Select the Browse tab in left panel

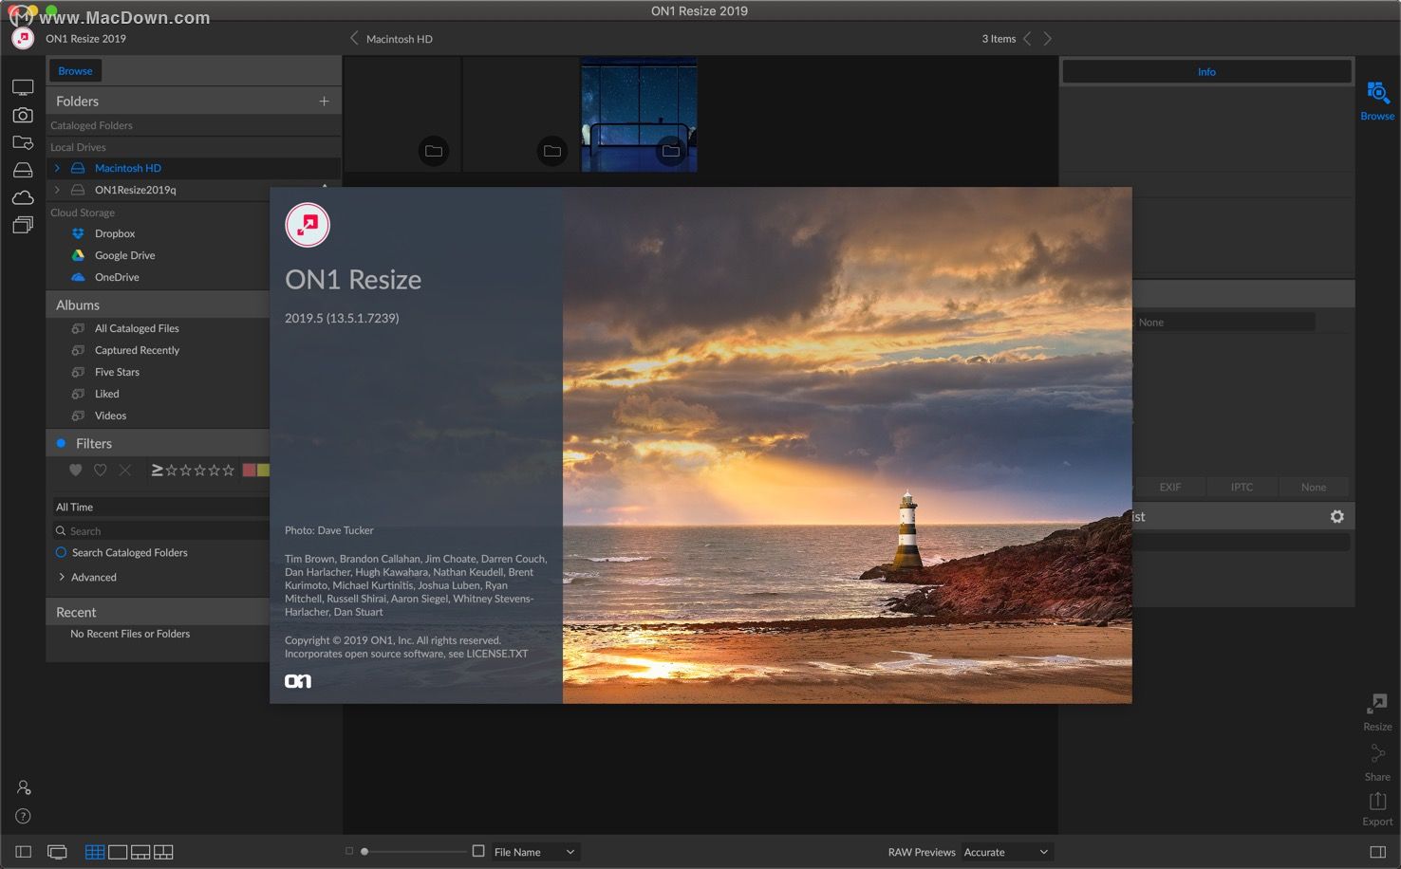[x=75, y=71]
